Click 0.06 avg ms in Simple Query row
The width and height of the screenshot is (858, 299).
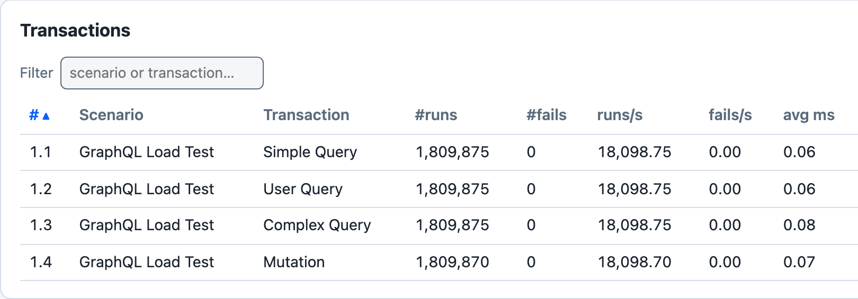[x=799, y=152]
